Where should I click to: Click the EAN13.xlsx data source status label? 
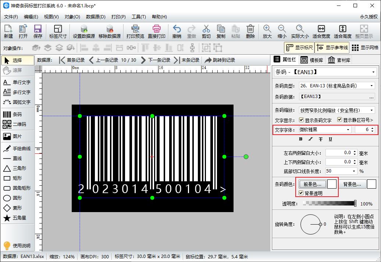[24, 256]
